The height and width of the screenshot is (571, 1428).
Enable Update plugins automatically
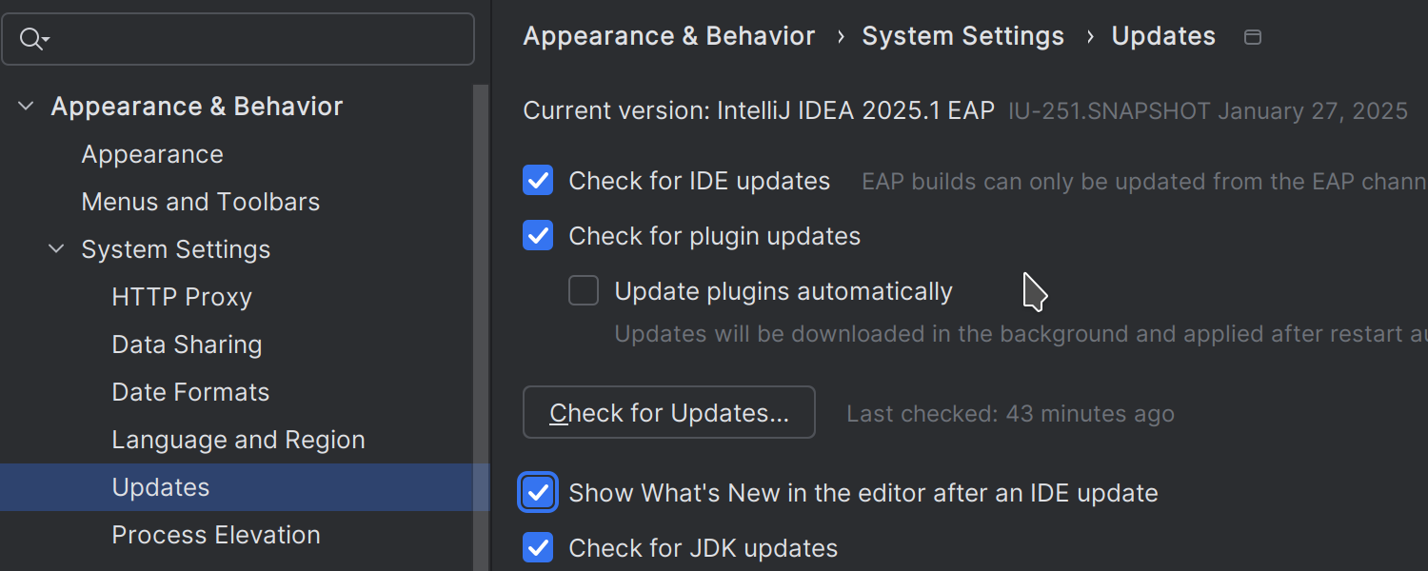584,291
